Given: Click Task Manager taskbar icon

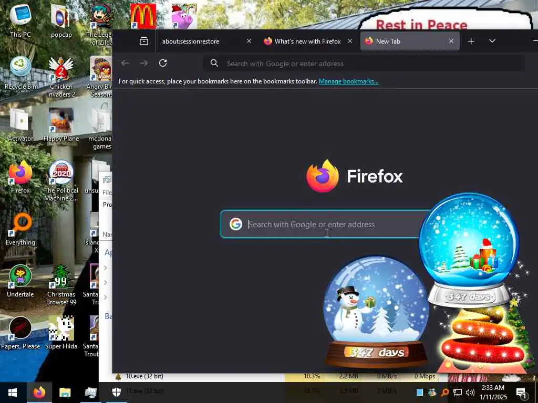Looking at the screenshot, I should [90, 393].
